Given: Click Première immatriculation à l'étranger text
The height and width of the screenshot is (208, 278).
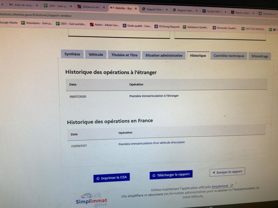Looking at the screenshot, I should pos(154,96).
